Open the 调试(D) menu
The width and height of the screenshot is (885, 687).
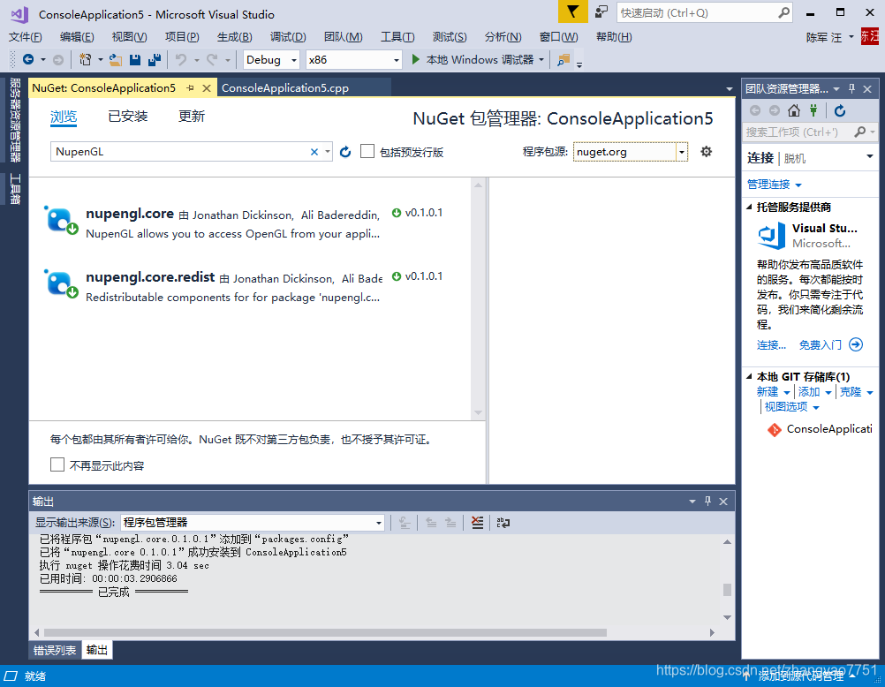click(288, 37)
